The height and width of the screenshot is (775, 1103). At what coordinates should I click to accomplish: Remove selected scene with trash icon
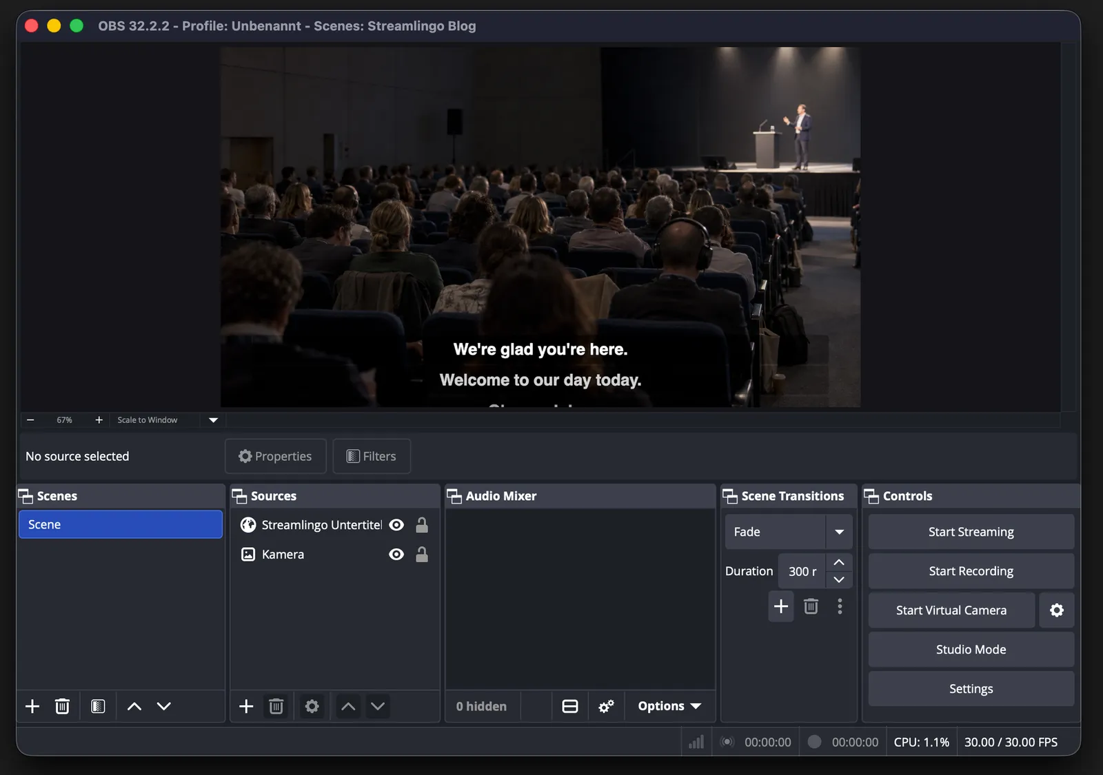pos(62,706)
